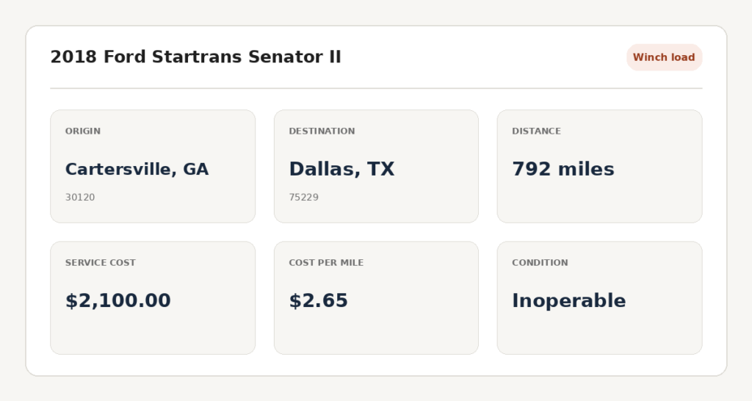Image resolution: width=752 pixels, height=401 pixels.
Task: Click the SERVICE COST label
Action: pos(100,262)
